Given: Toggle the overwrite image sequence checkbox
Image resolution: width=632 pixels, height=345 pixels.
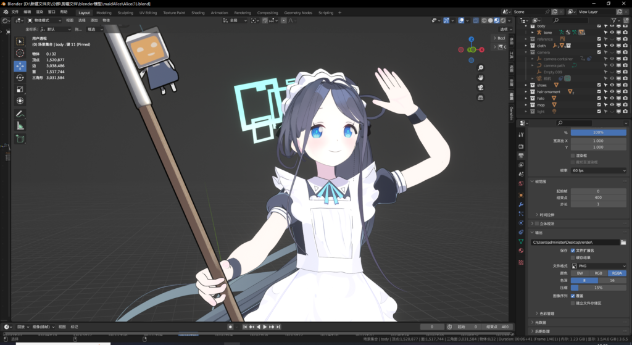Looking at the screenshot, I should coord(573,296).
